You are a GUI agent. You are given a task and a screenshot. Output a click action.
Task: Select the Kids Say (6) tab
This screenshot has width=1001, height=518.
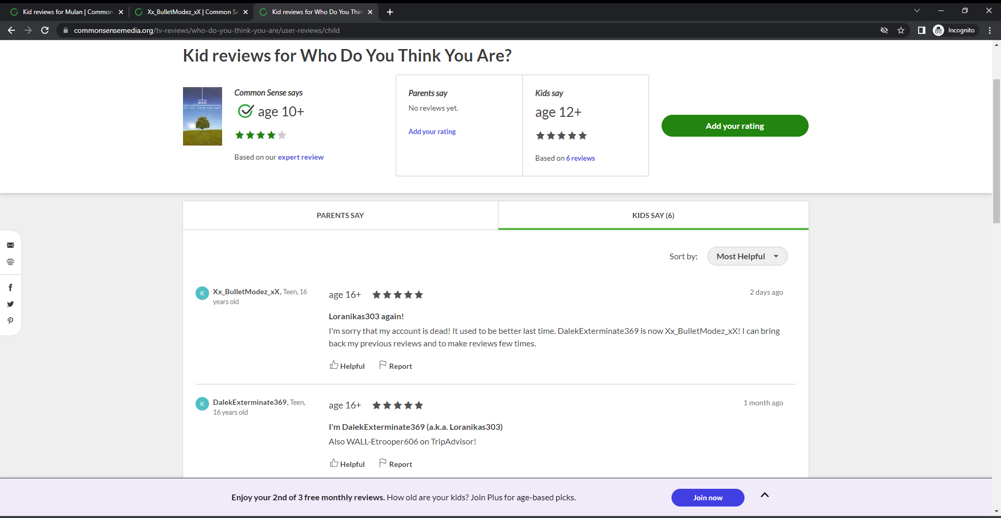point(653,215)
